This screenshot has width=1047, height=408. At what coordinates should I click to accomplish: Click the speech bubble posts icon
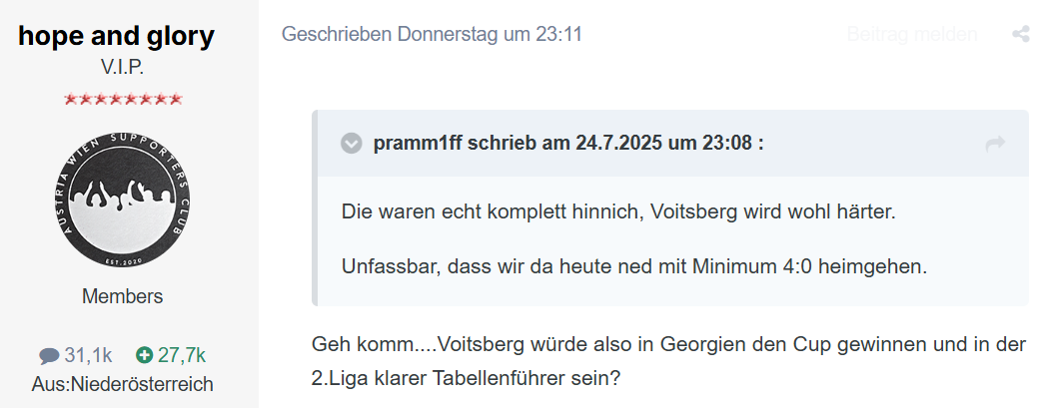pos(49,357)
